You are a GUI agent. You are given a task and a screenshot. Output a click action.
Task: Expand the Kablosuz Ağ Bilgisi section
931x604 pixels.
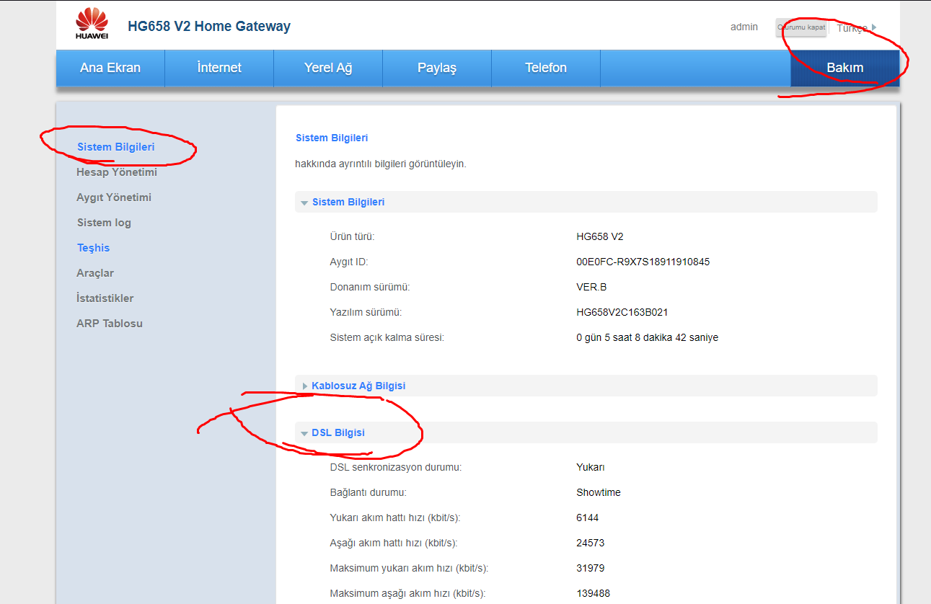pos(586,386)
